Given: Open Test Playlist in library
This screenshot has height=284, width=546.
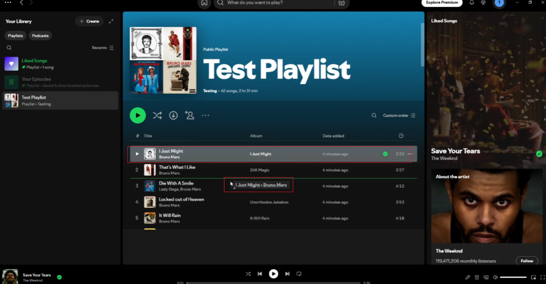Looking at the screenshot, I should pos(60,101).
